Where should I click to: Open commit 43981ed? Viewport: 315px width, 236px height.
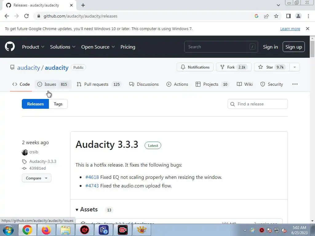coord(38,168)
